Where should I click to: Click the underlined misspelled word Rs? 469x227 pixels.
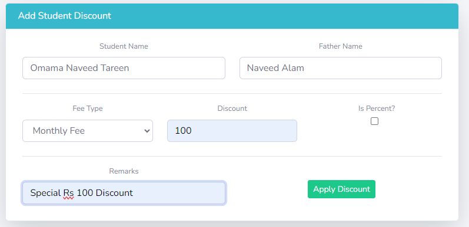(x=68, y=193)
